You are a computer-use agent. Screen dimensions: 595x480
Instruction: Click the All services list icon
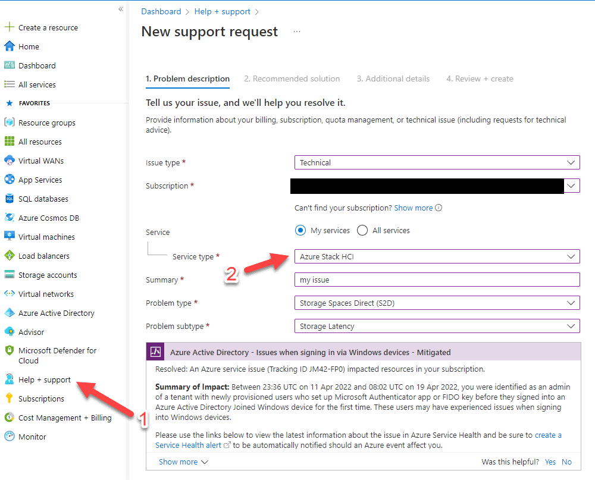(9, 84)
